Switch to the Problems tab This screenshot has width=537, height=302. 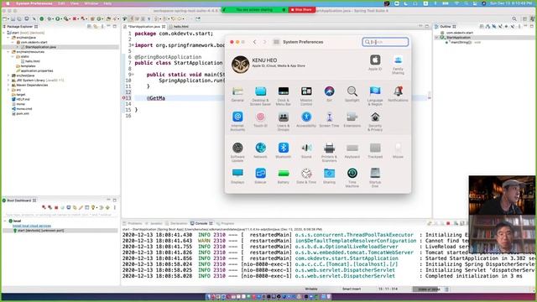coord(133,223)
